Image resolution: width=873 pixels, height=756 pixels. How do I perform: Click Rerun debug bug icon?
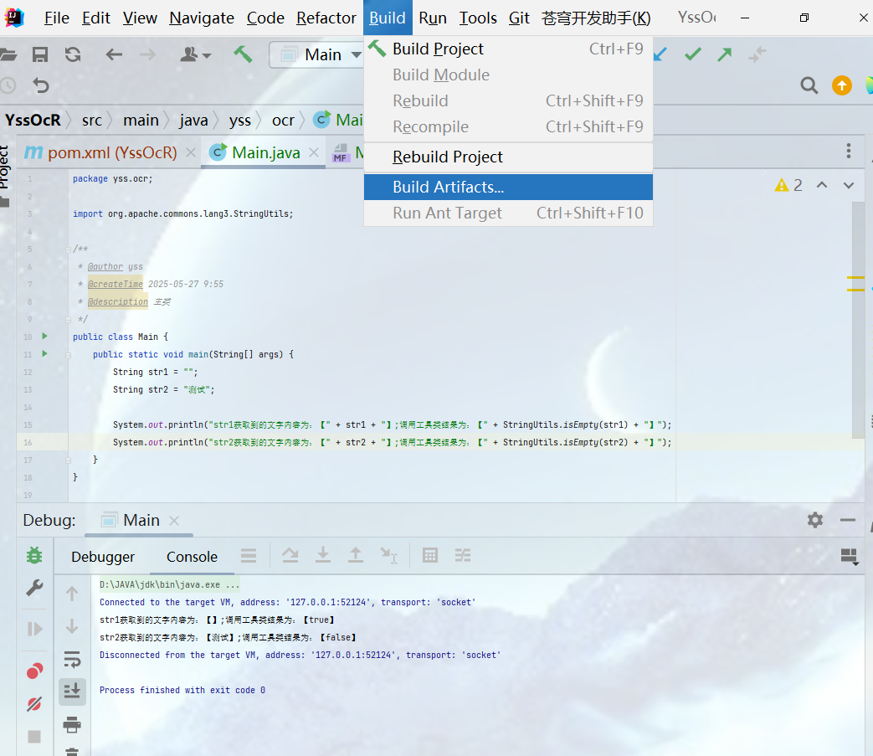point(34,555)
